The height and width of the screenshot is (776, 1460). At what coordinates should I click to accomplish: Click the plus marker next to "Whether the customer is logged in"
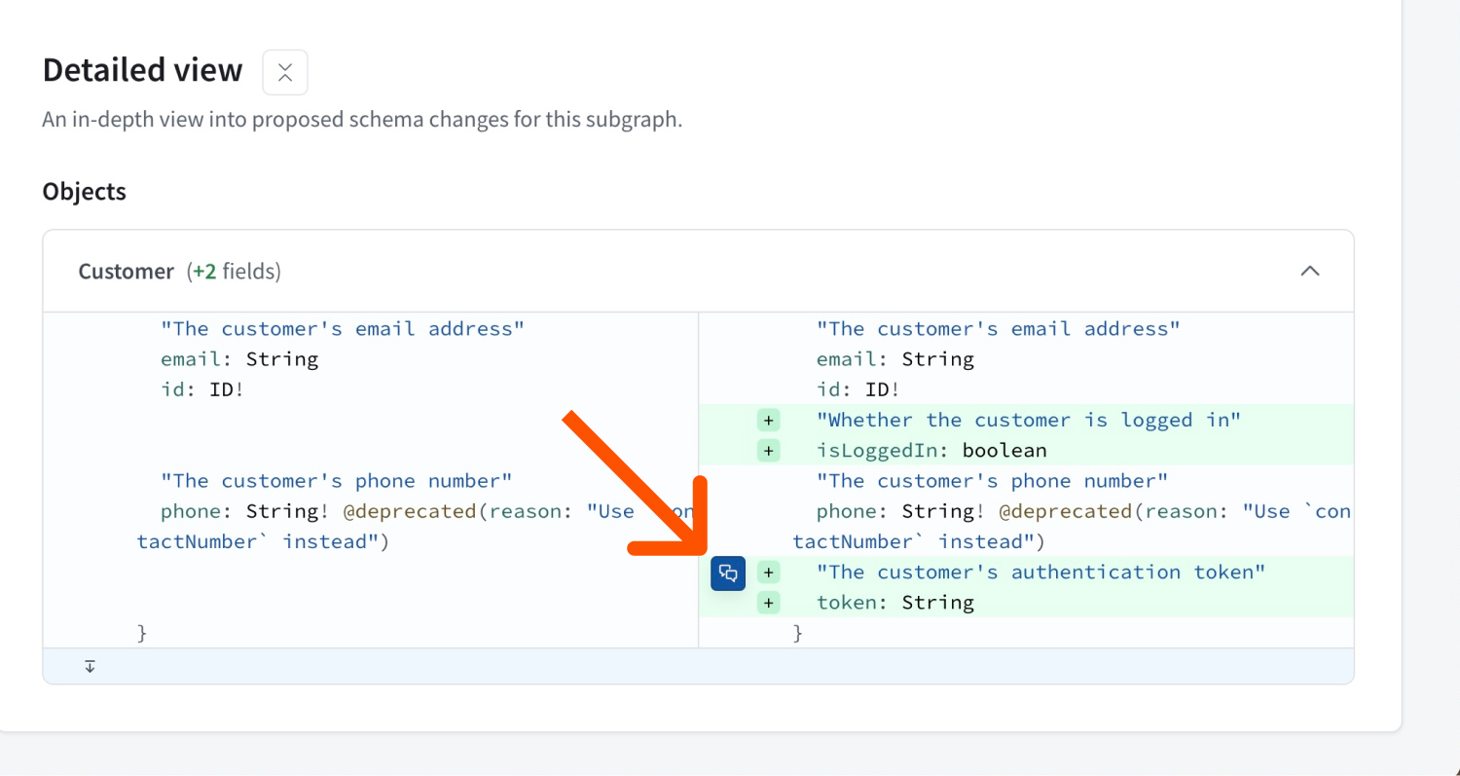768,419
